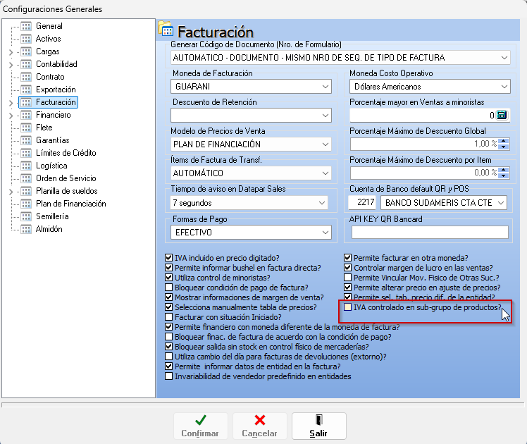
Task: Expand the Planilla de sueldos tree node
Action: point(11,192)
